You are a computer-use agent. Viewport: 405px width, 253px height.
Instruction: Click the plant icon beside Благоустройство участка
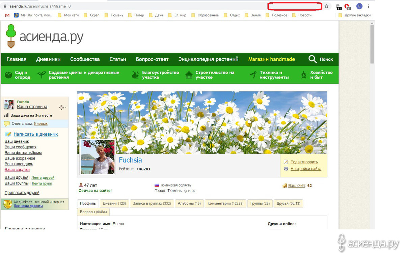point(135,75)
